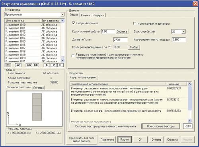Screen dimensions: 199x147
Task: Select row К. элемент 1811
Action: tap(33, 28)
